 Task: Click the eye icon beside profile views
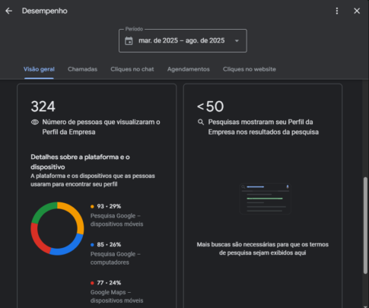tap(35, 122)
